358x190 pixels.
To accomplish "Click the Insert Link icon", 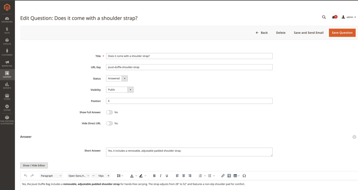I will pyautogui.click(x=223, y=176).
